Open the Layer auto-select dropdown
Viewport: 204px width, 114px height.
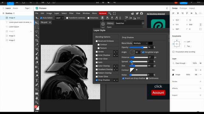point(59,18)
